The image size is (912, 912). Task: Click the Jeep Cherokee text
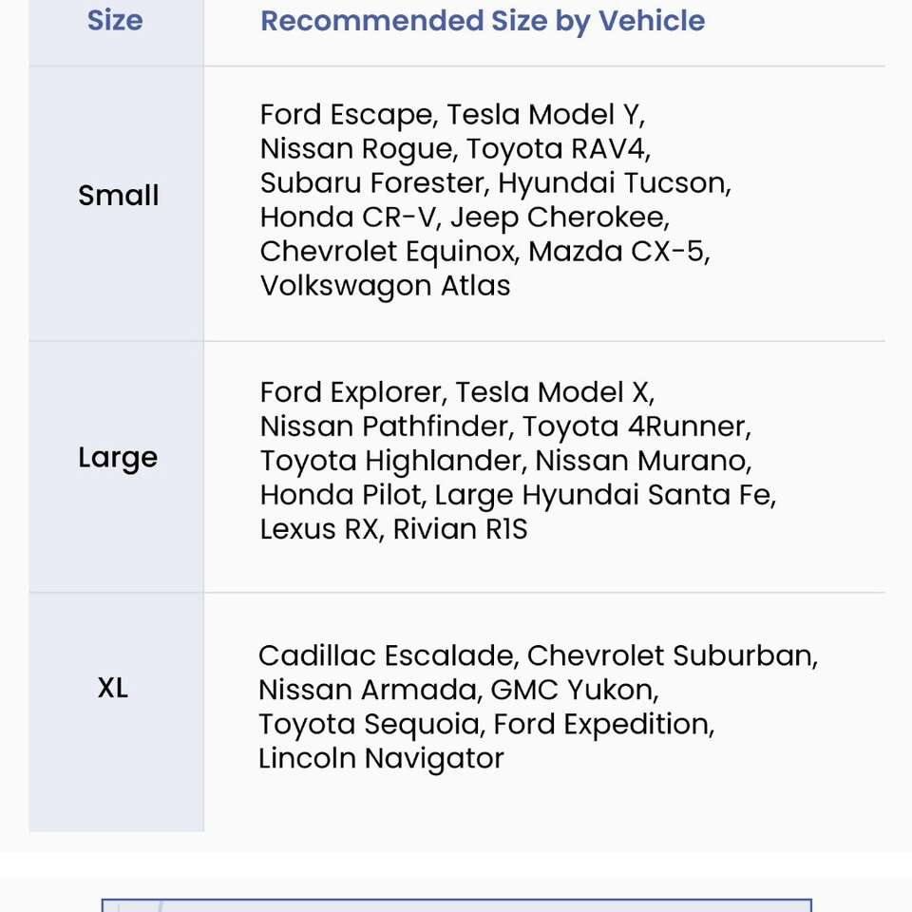(x=559, y=218)
